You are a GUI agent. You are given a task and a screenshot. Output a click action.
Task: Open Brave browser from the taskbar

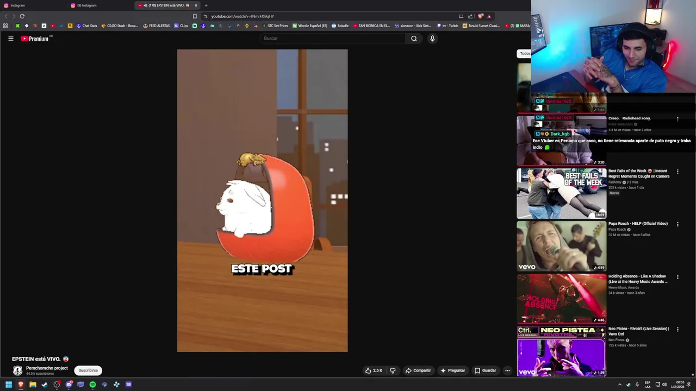pyautogui.click(x=21, y=384)
